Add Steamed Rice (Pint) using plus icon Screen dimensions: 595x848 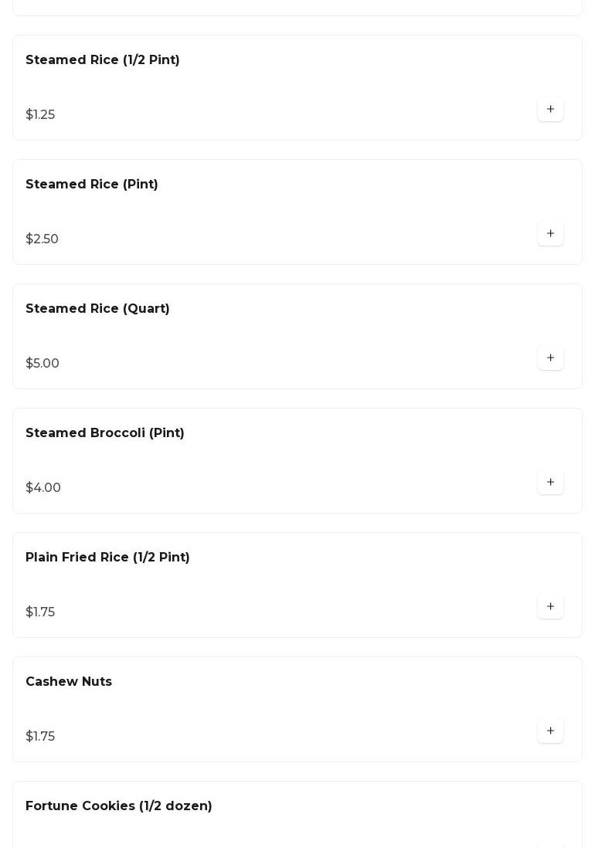pos(550,234)
